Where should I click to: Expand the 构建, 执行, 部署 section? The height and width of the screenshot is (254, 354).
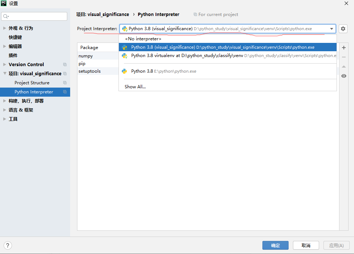(4, 101)
